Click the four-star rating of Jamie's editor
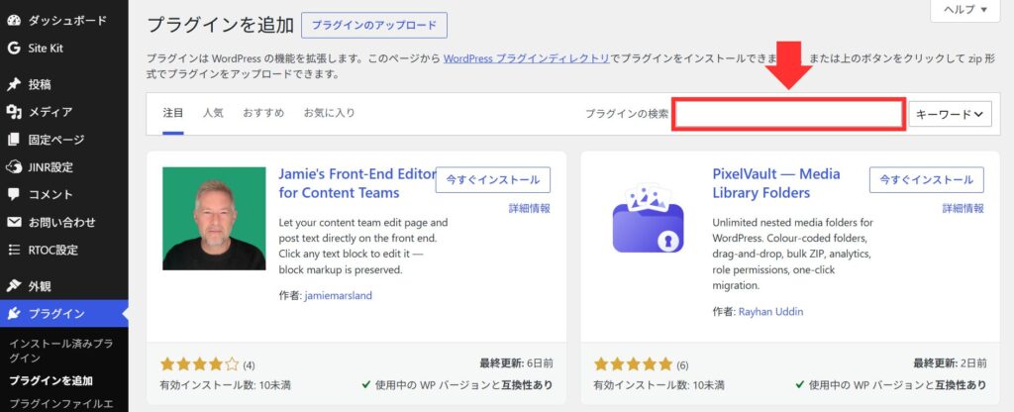1014x412 pixels. 199,363
